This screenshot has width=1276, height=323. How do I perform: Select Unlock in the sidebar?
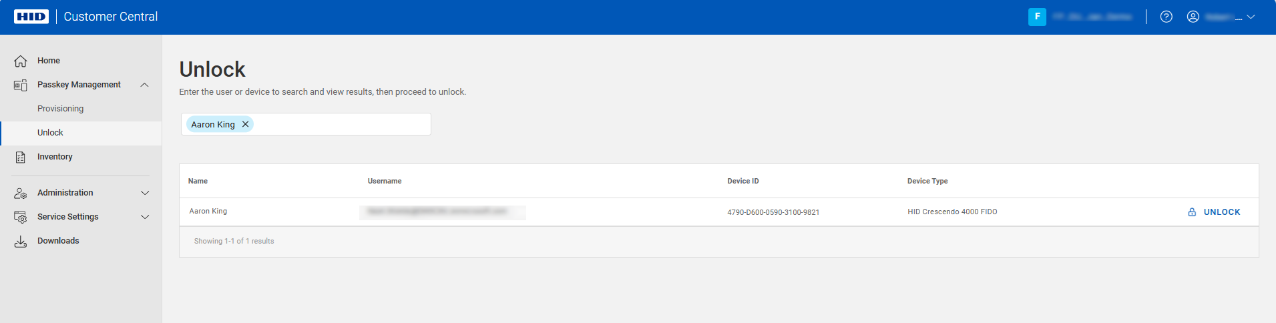pos(50,133)
